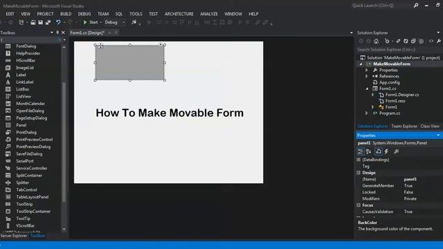The width and height of the screenshot is (443, 249).
Task: Open the DEBUG menu
Action: 84,14
